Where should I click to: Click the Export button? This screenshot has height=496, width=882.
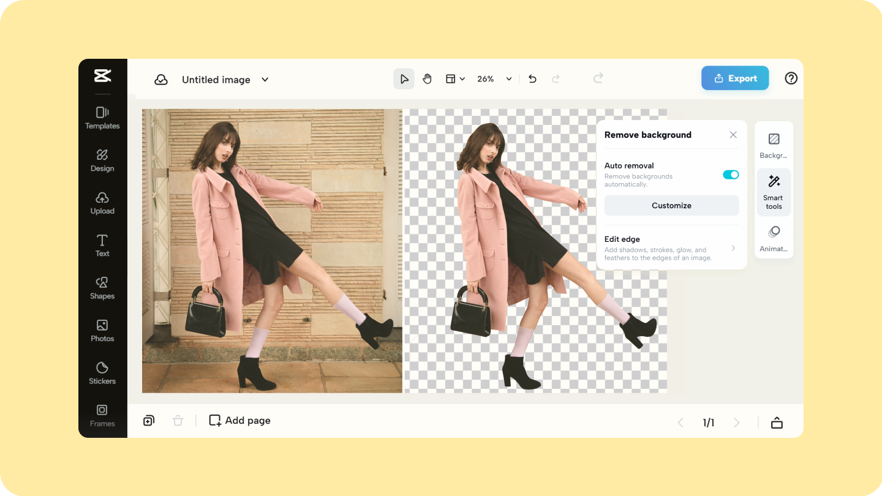735,78
